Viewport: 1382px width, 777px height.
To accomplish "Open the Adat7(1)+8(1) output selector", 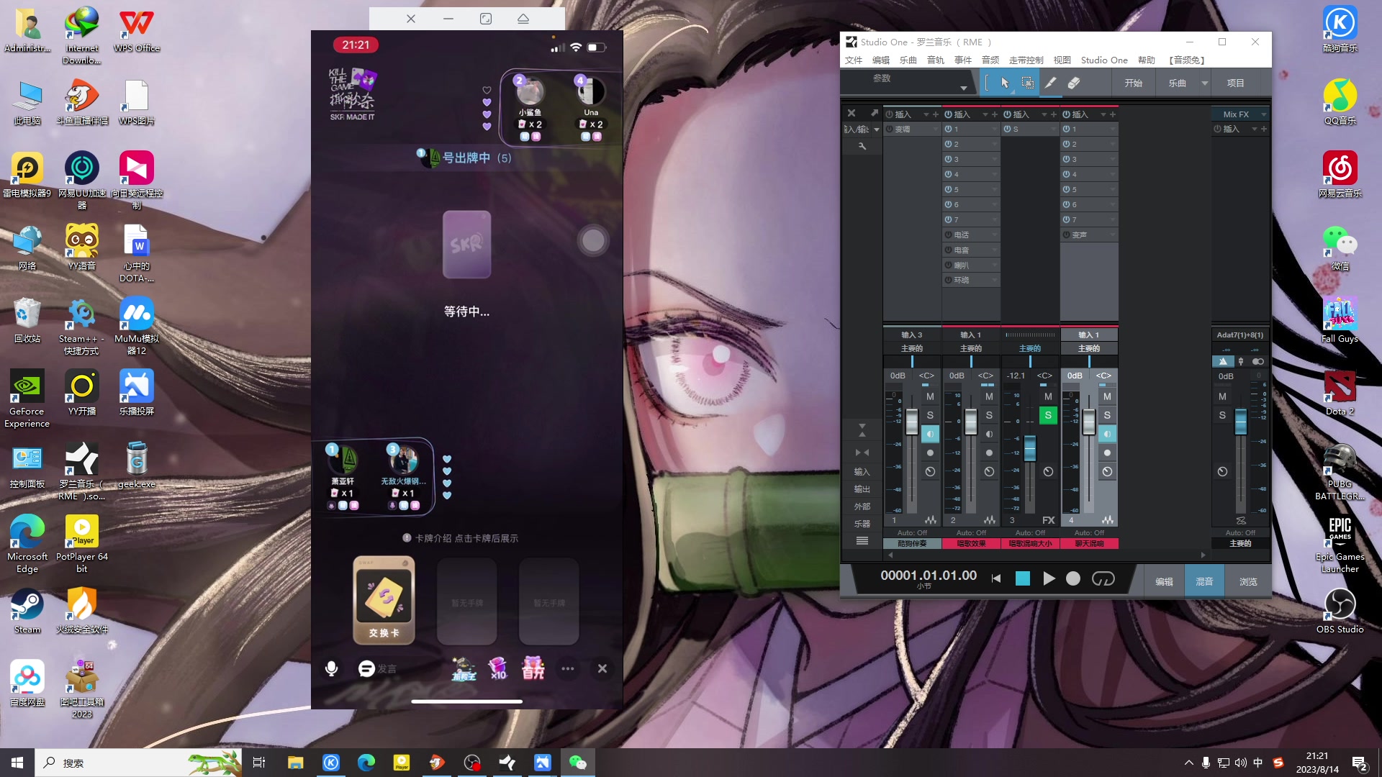I will pyautogui.click(x=1239, y=335).
